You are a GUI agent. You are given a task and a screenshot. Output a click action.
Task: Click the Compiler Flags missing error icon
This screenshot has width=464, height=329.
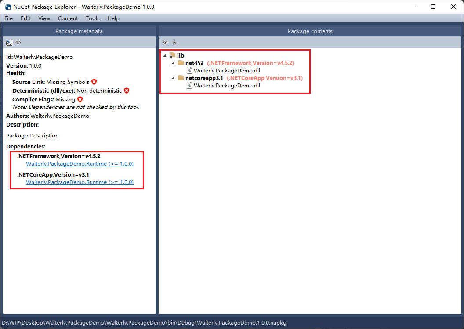coord(80,99)
